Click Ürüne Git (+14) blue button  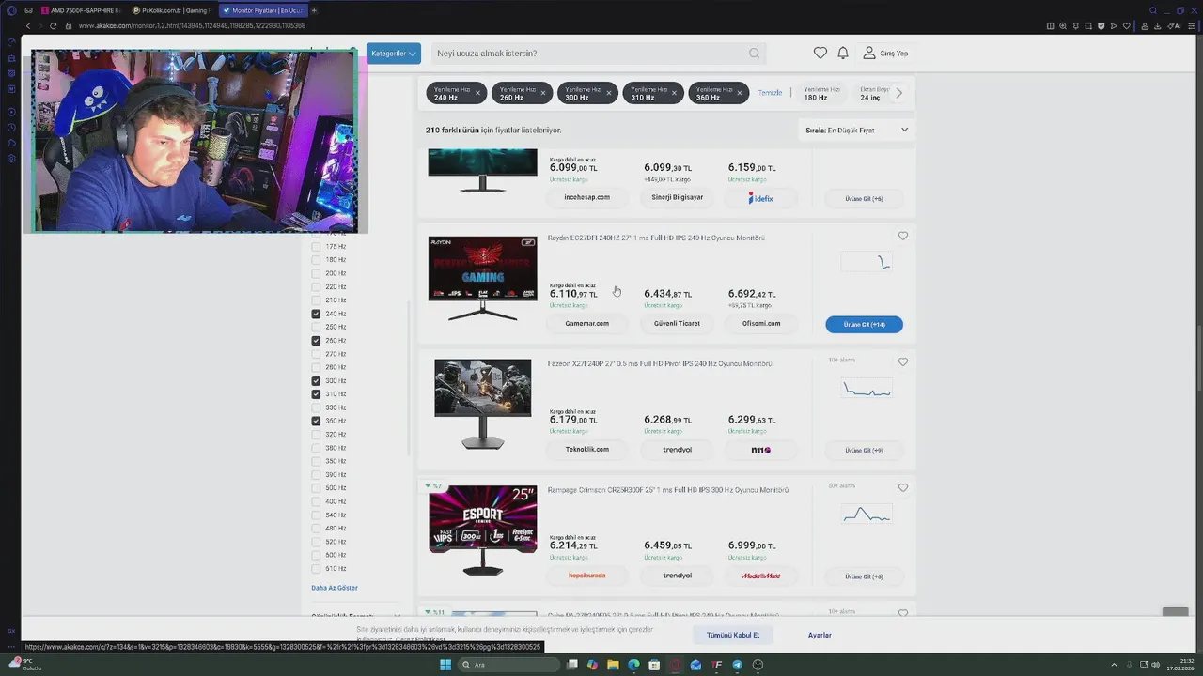click(x=864, y=324)
